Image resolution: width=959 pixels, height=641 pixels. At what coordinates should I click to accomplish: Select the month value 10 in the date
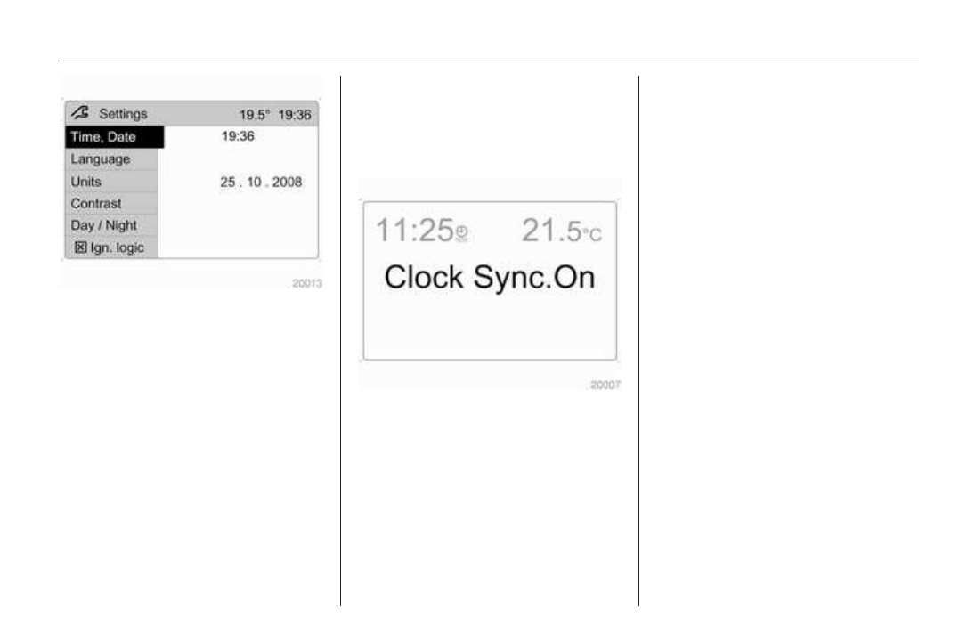(252, 182)
